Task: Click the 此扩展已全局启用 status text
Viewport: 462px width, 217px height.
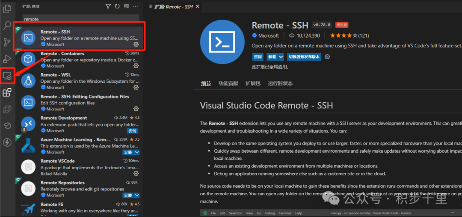Action: click(270, 67)
